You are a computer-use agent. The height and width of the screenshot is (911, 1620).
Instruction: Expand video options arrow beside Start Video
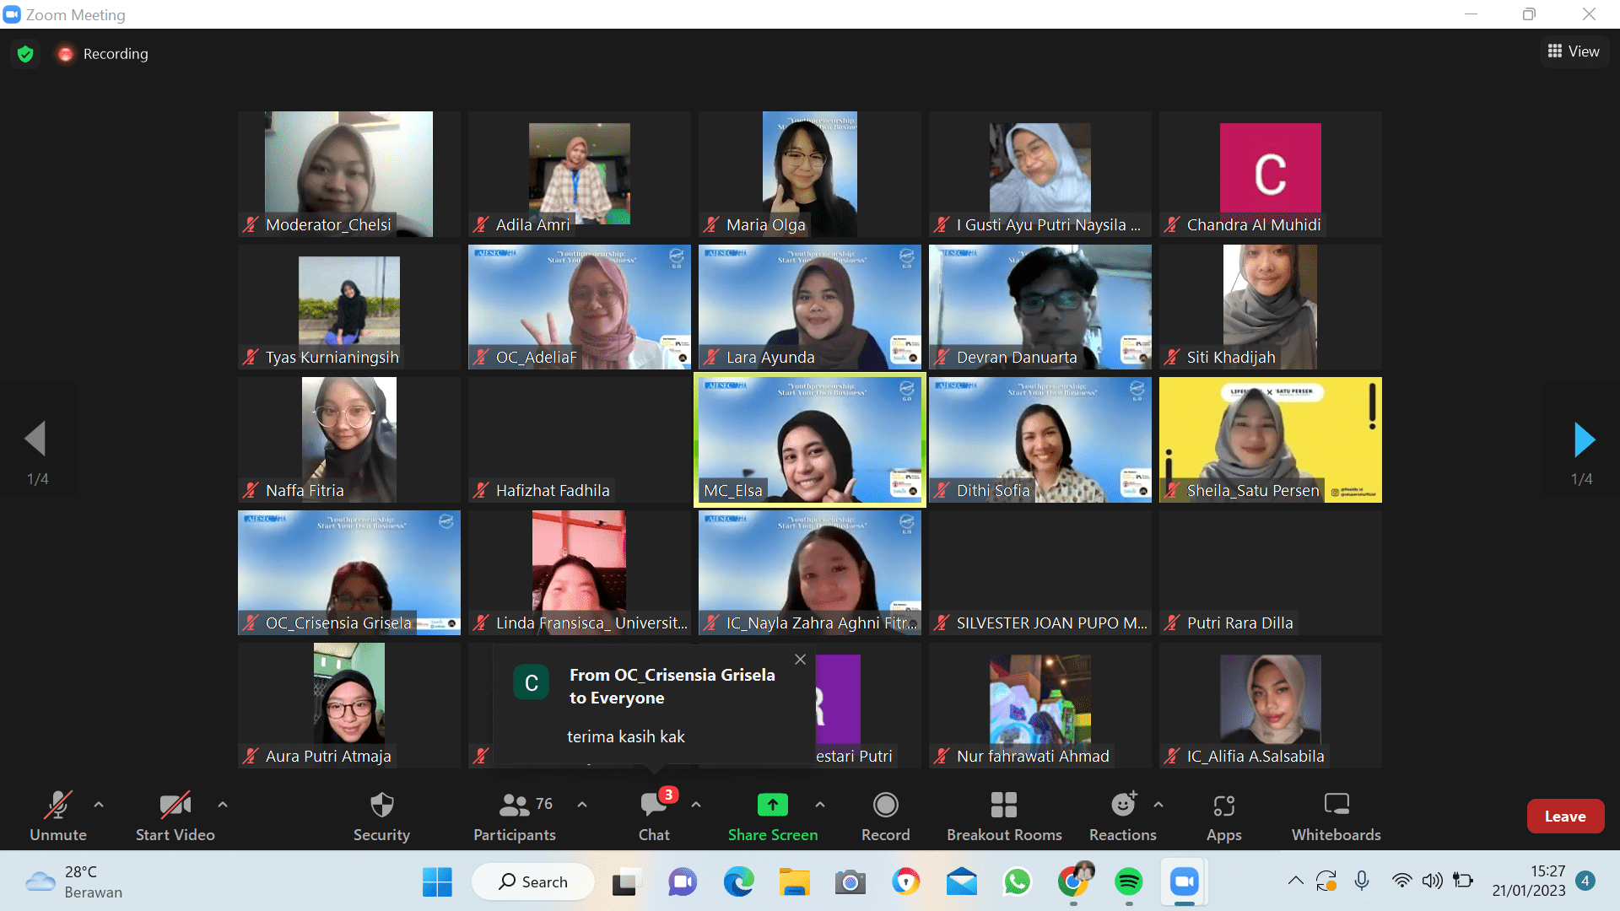[x=223, y=805]
